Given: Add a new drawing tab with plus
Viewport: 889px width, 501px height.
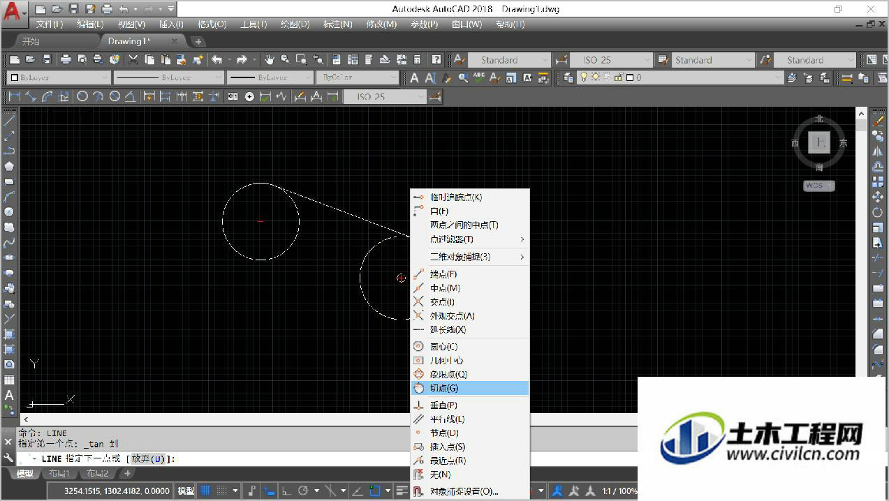Looking at the screenshot, I should pyautogui.click(x=198, y=42).
